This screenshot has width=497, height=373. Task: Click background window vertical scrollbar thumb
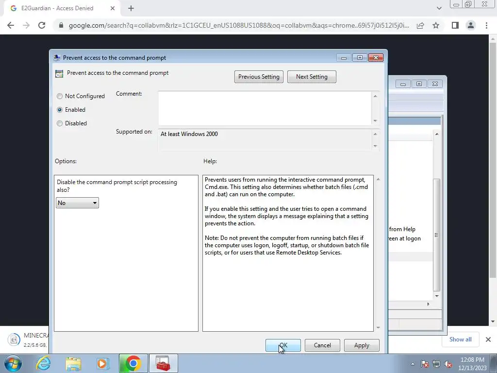437,235
